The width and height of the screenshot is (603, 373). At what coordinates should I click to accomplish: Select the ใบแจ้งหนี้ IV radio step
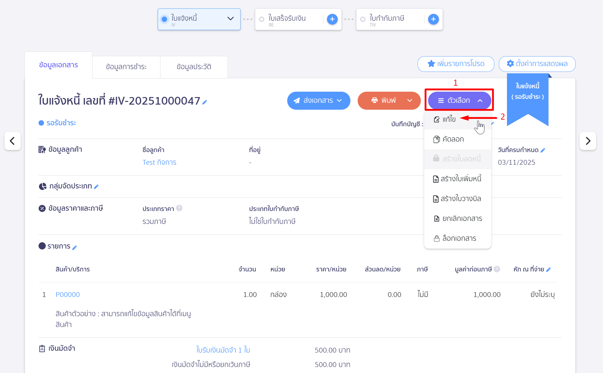tap(164, 19)
